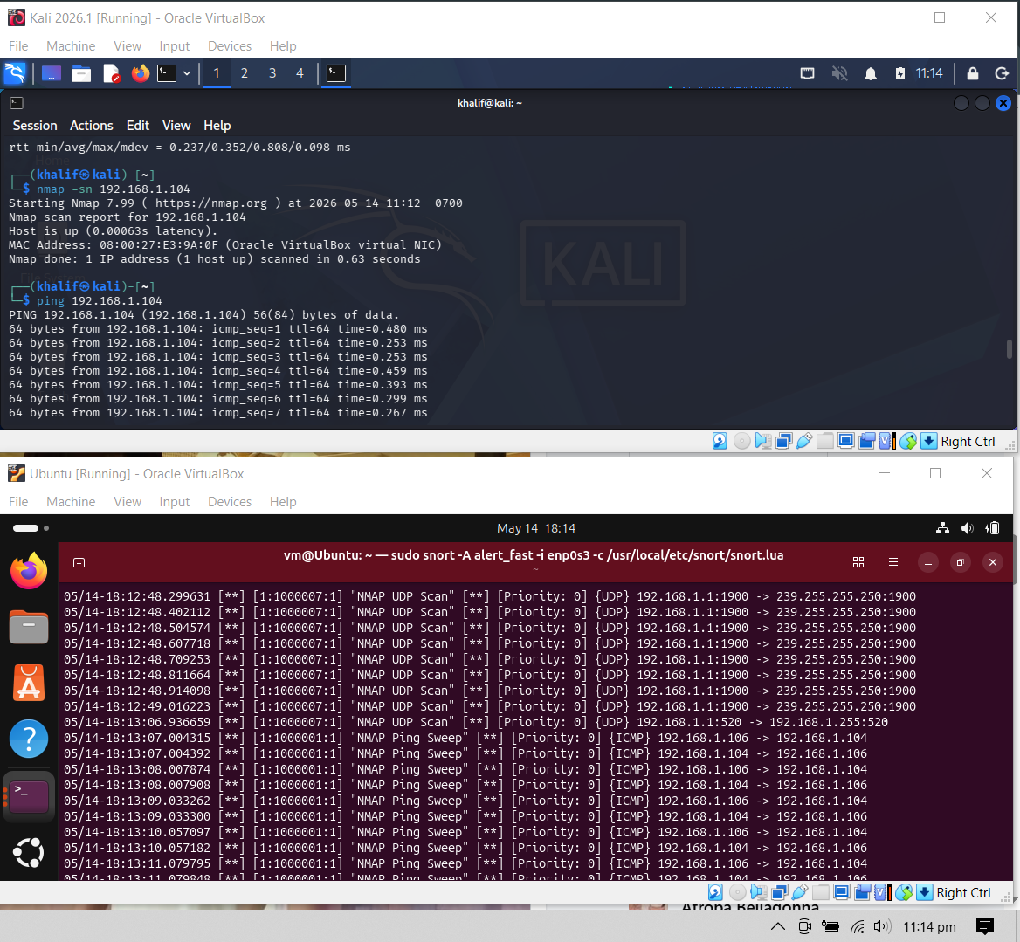Click the Kali panel display/screen icon
This screenshot has width=1020, height=942.
click(x=807, y=73)
